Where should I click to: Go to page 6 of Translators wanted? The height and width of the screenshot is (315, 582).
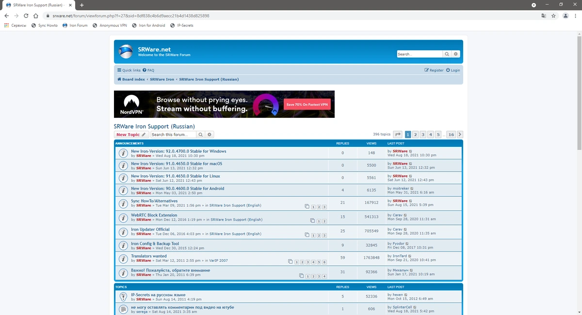324,262
